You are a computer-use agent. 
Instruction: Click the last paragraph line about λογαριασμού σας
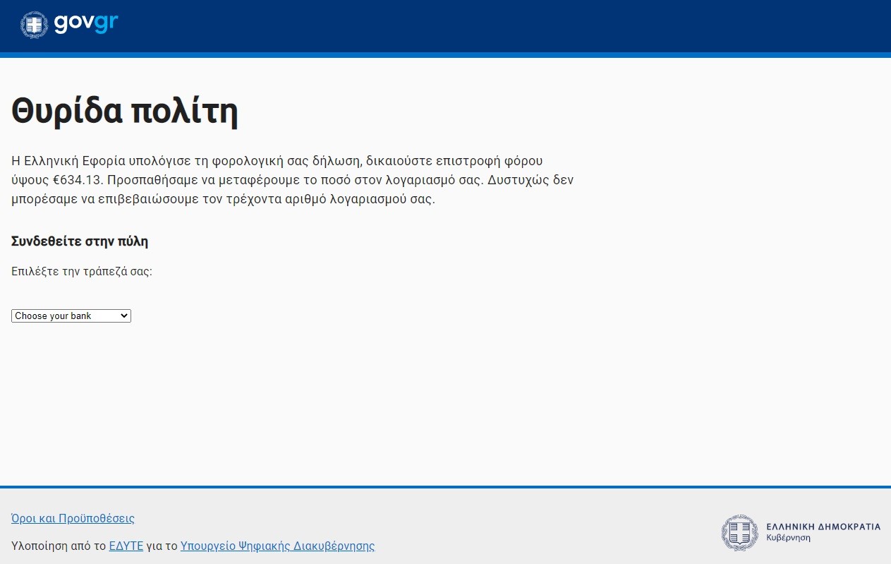point(223,199)
